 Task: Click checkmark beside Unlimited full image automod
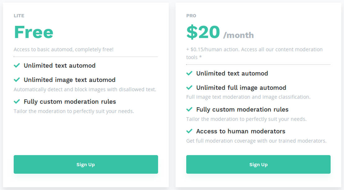pyautogui.click(x=189, y=88)
